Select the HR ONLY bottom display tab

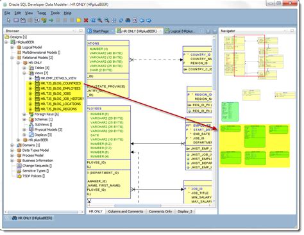pos(96,211)
